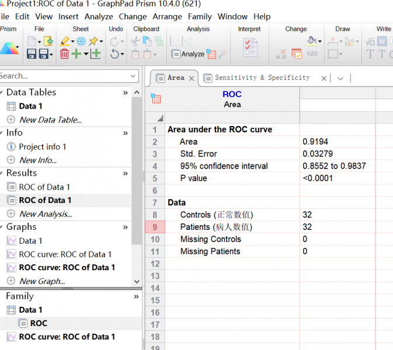Click the New file icon

32,41
